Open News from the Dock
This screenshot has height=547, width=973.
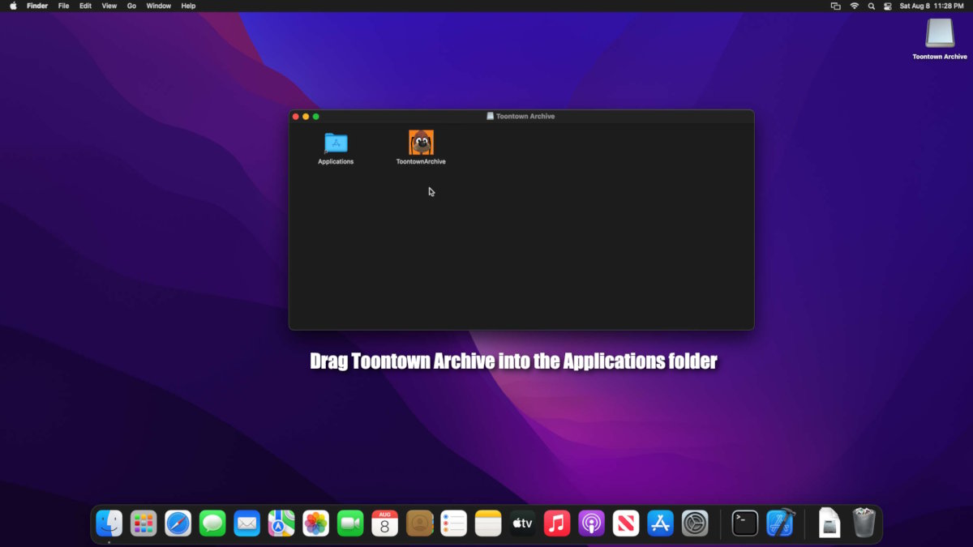626,523
